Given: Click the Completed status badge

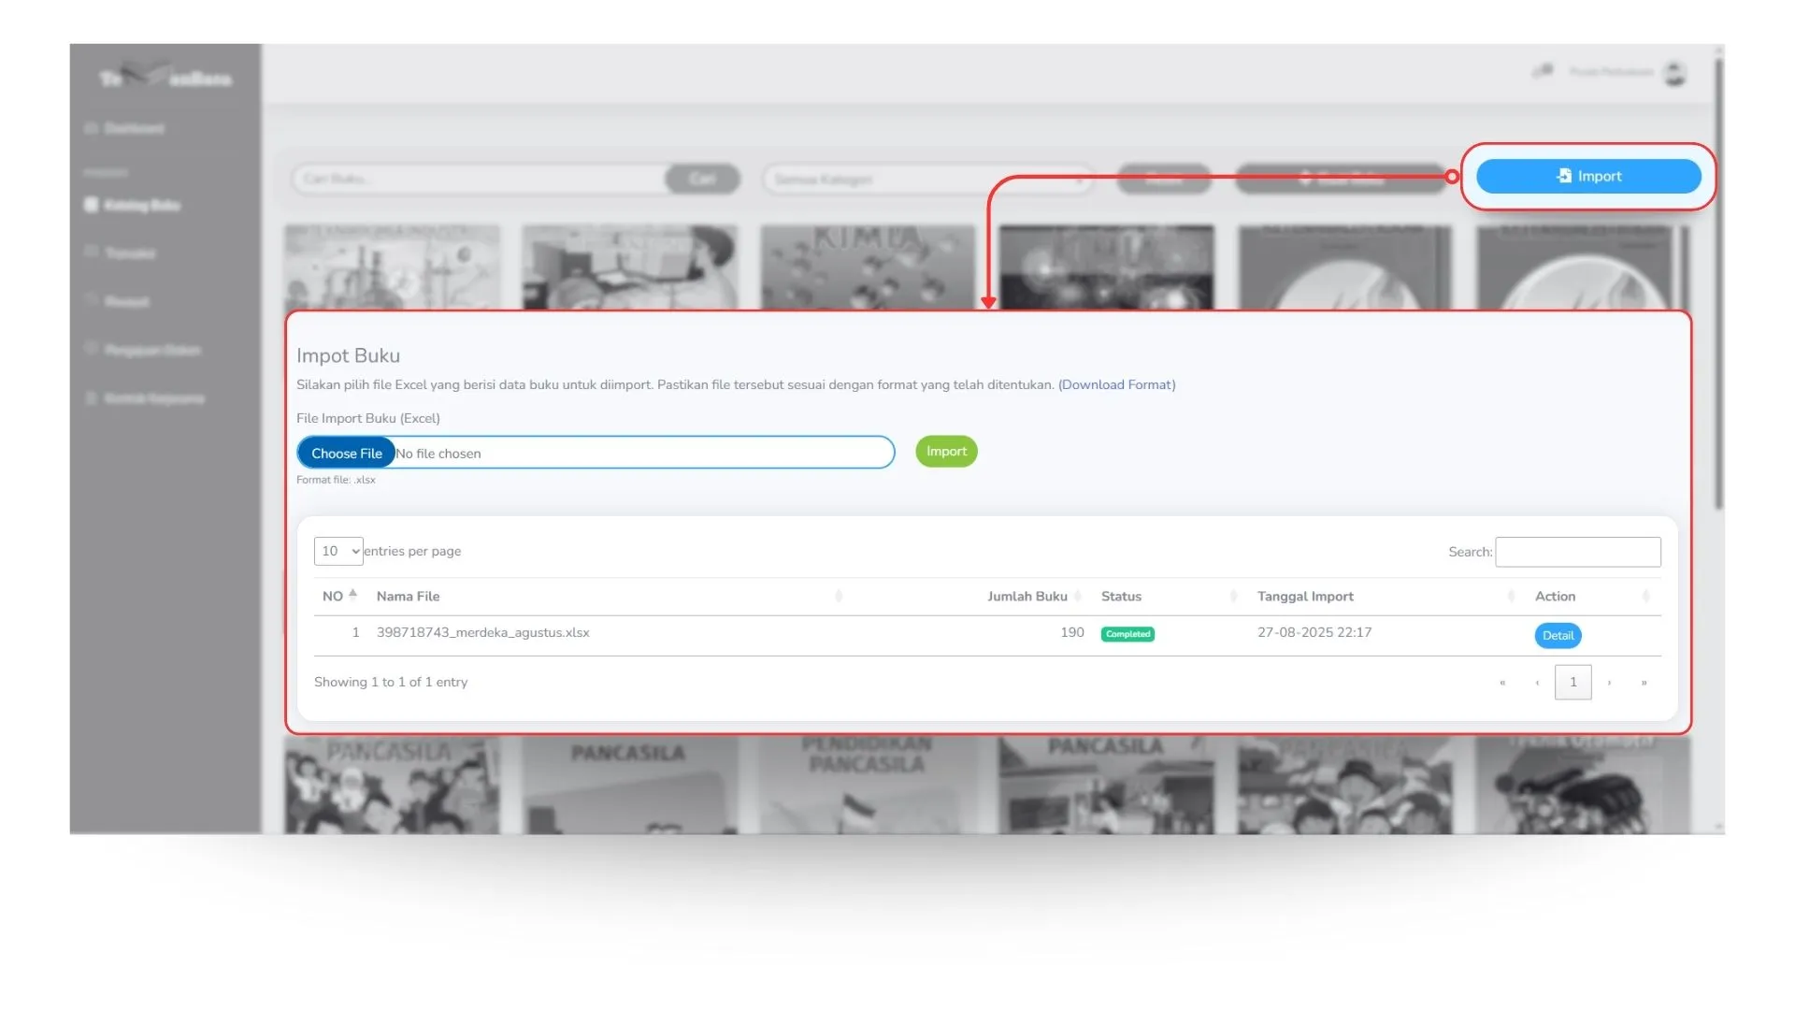Looking at the screenshot, I should click(x=1127, y=634).
